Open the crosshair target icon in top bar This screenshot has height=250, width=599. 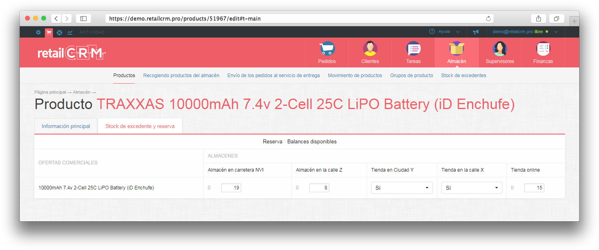pos(59,32)
